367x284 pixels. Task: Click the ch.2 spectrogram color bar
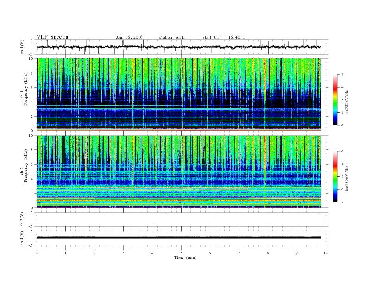pos(335,176)
